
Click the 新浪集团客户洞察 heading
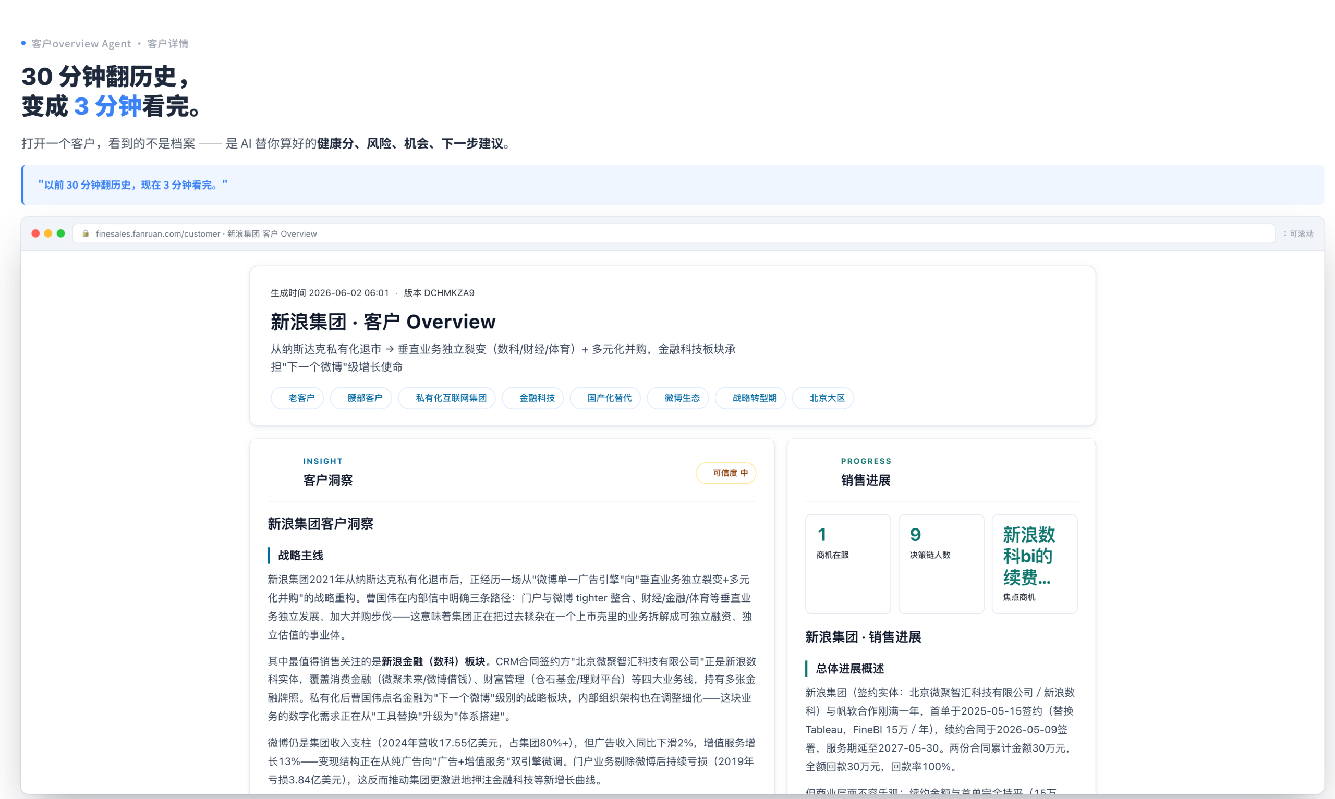tap(320, 524)
